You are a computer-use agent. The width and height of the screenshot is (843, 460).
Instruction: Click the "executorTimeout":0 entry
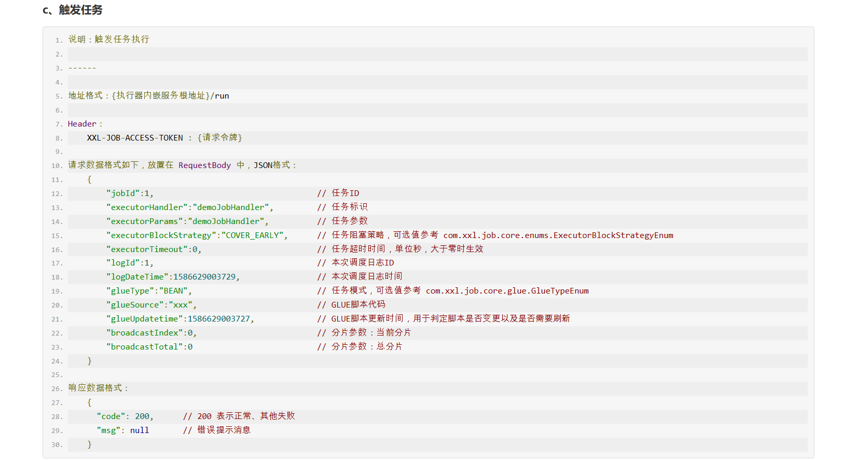pyautogui.click(x=154, y=249)
